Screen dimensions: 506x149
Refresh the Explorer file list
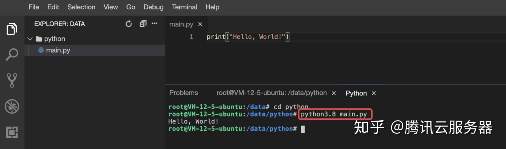[x=129, y=24]
